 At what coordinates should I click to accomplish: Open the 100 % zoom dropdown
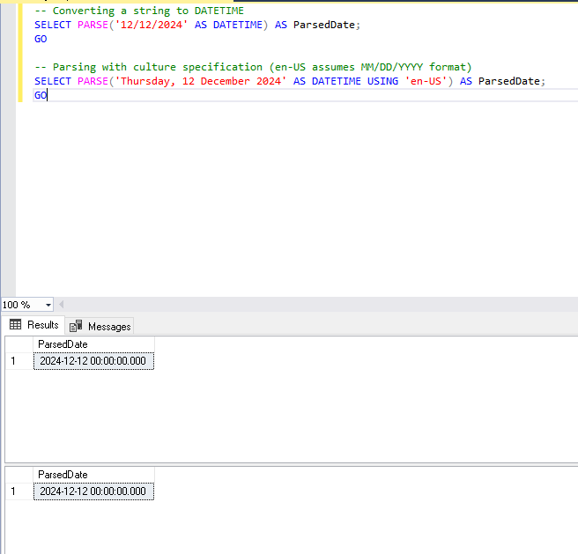48,305
